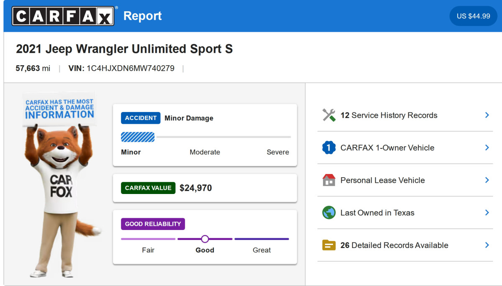502x286 pixels.
Task: Click the Great reliability label
Action: pyautogui.click(x=262, y=250)
